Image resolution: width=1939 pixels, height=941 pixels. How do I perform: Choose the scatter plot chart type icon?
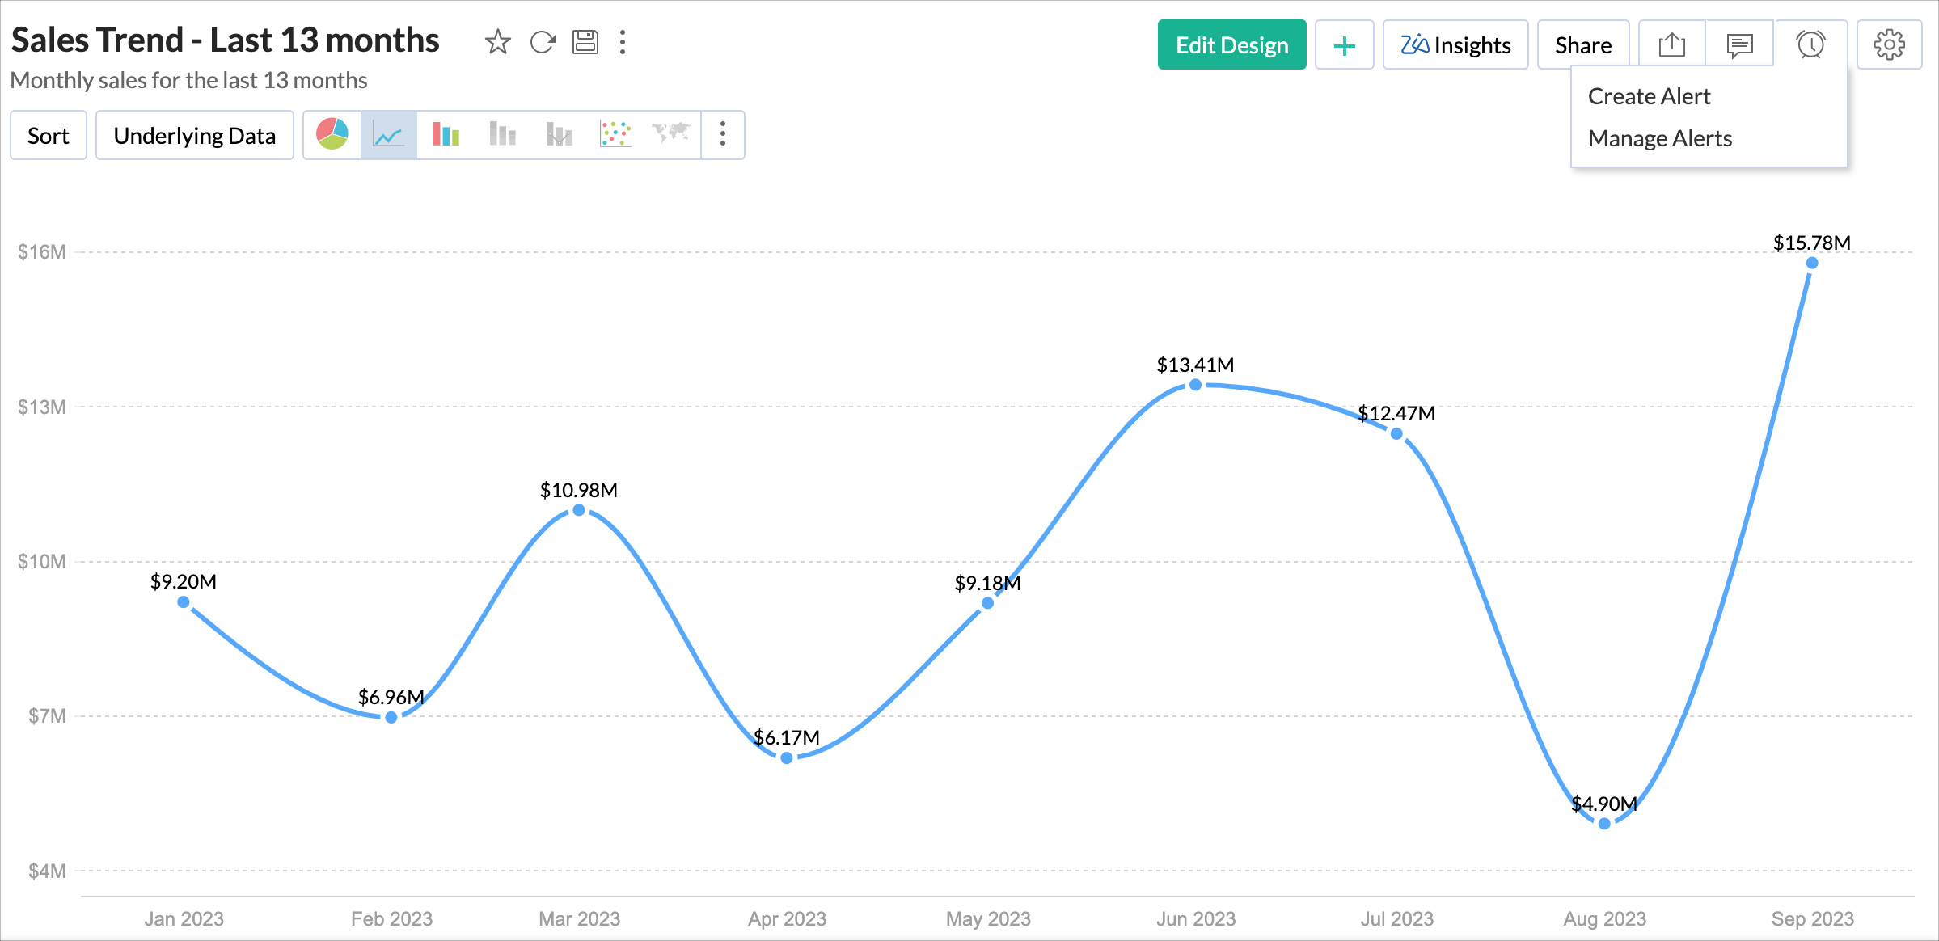[x=615, y=134]
